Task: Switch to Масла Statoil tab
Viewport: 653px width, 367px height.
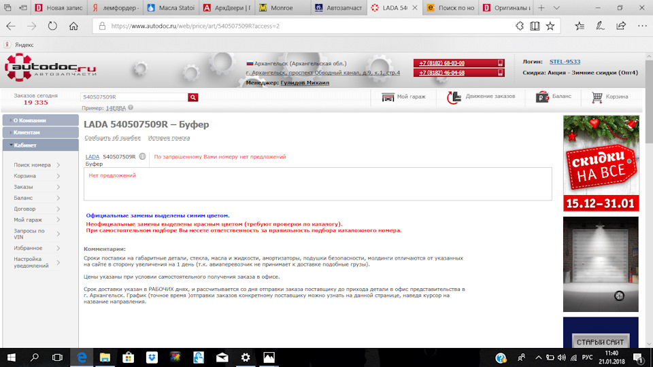Action: pyautogui.click(x=171, y=8)
